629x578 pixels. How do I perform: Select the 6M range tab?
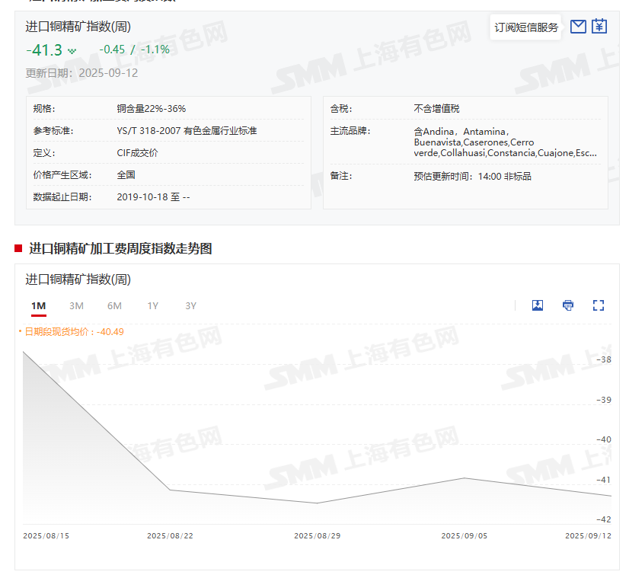pyautogui.click(x=114, y=305)
